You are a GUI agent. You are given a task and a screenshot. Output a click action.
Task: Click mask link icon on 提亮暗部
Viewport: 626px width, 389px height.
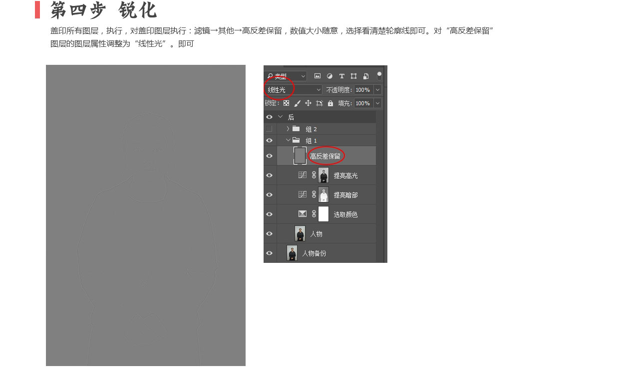point(314,195)
